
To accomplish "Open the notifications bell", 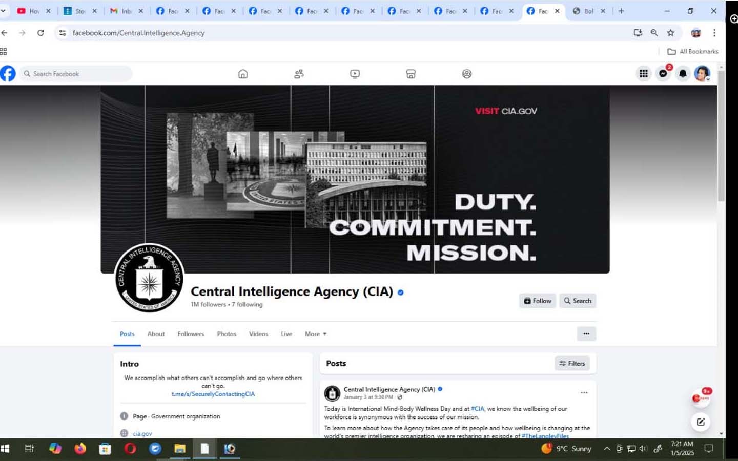I will point(683,74).
